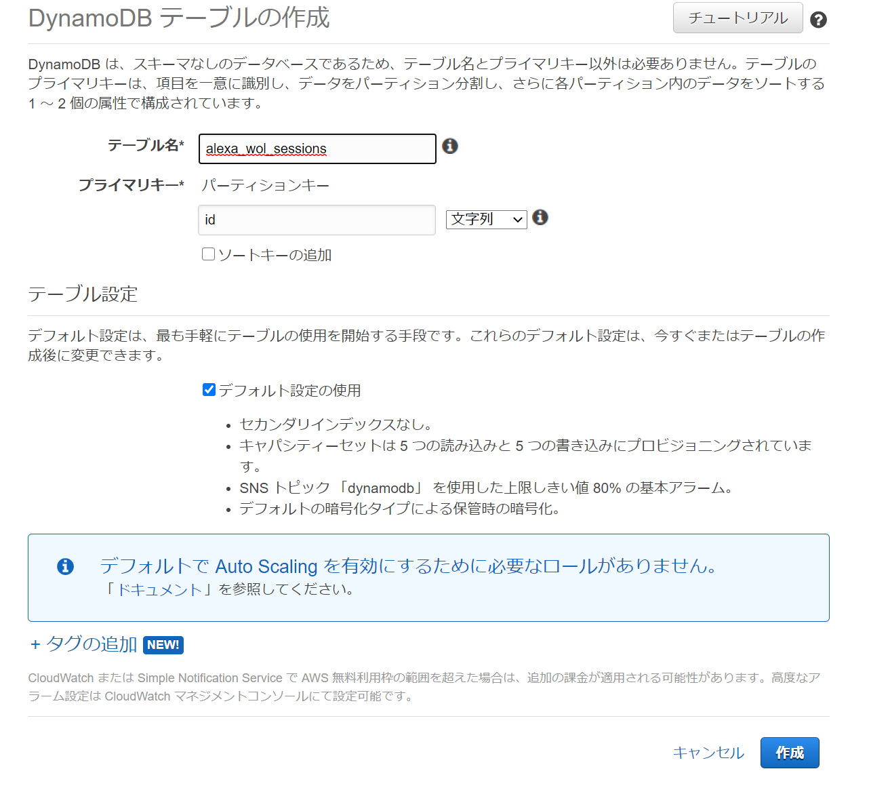
Task: Click the キャパシティーセット bullet text
Action: click(x=525, y=456)
